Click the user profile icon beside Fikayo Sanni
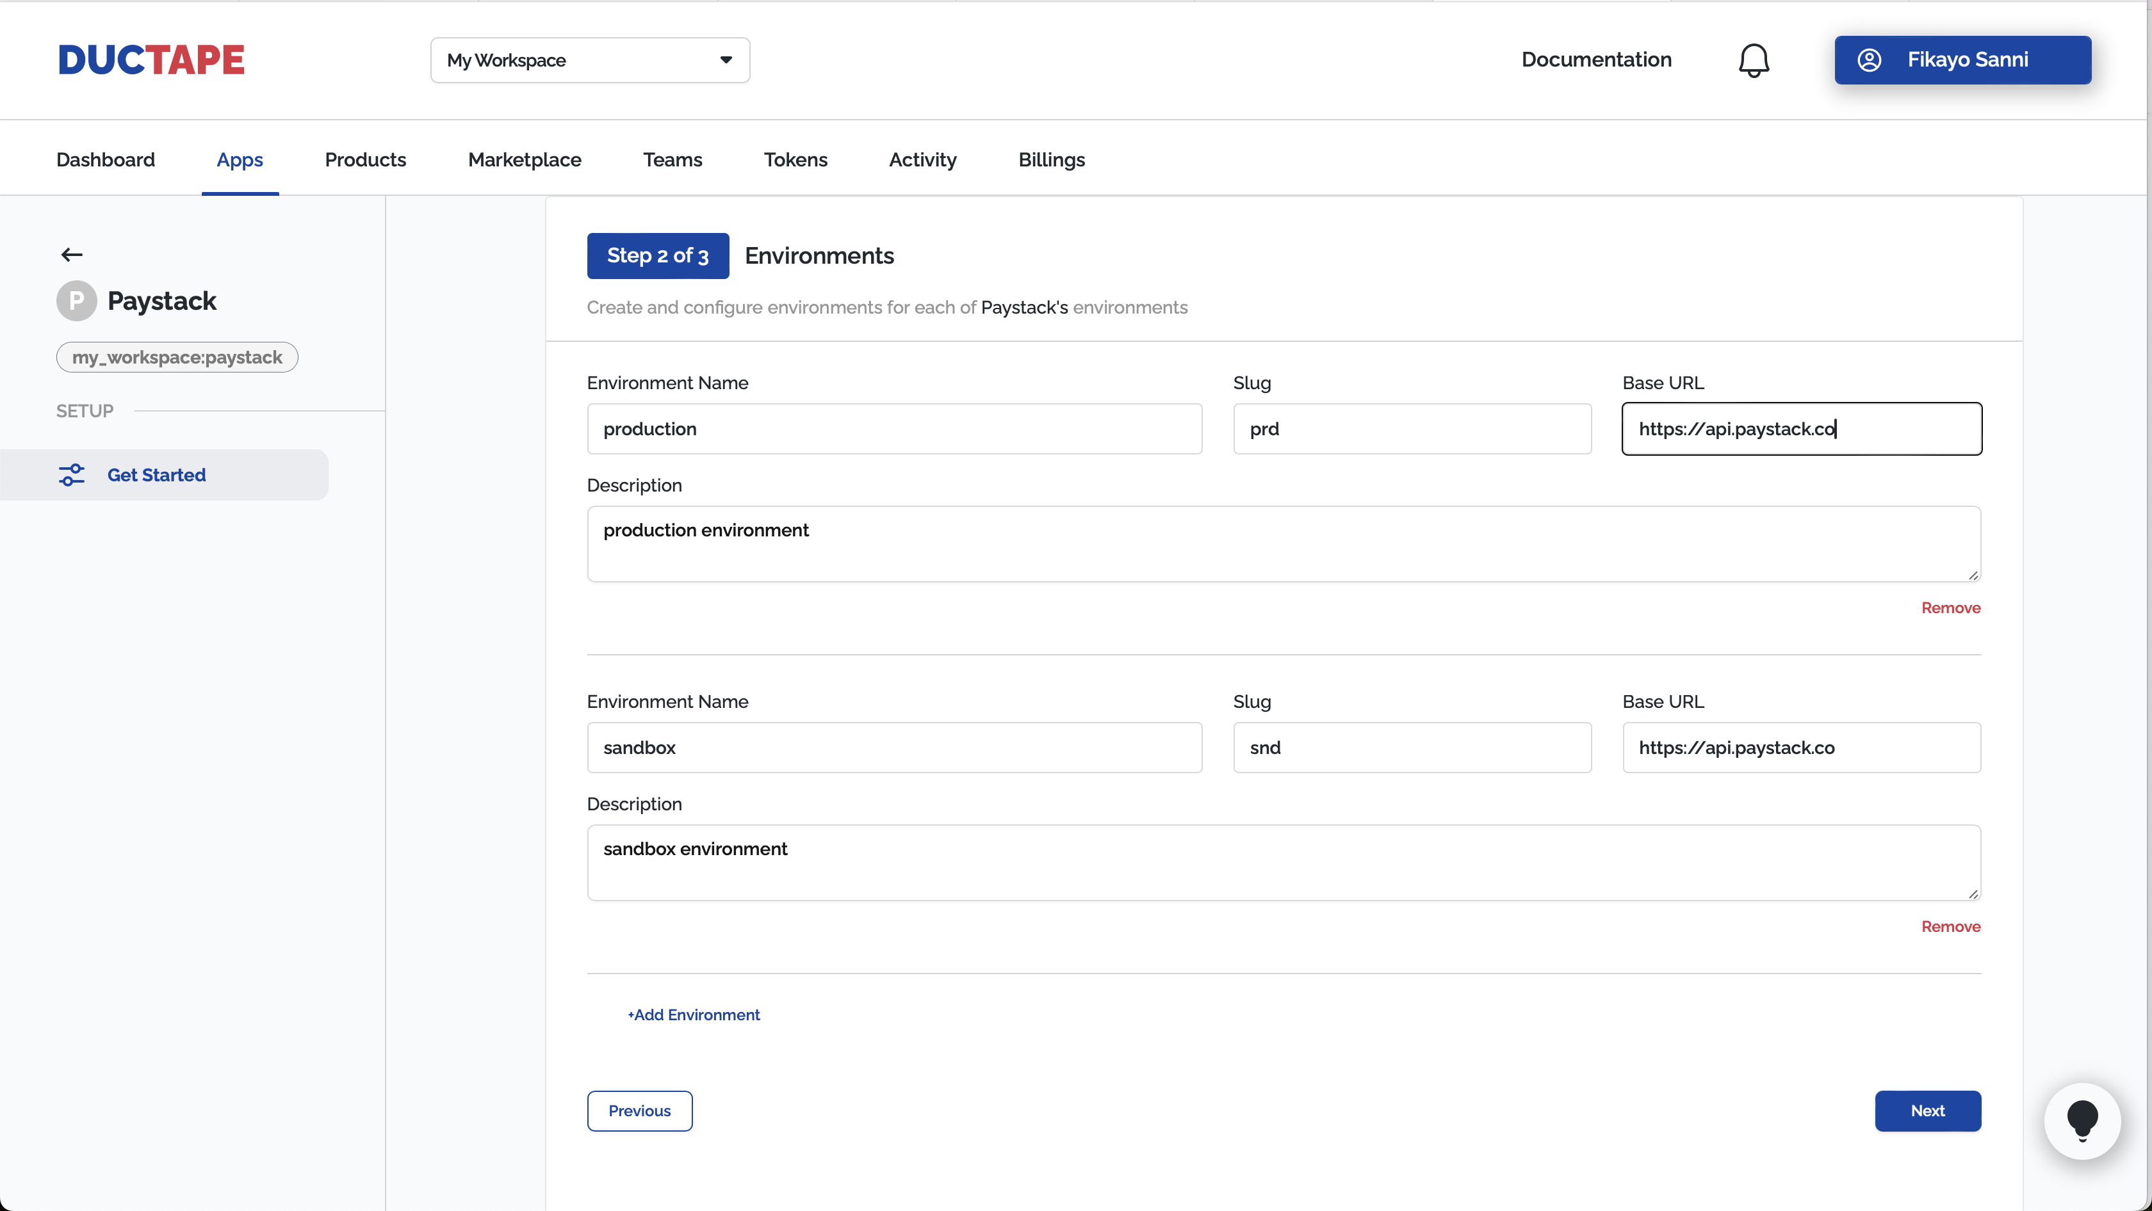The width and height of the screenshot is (2152, 1211). [1869, 60]
